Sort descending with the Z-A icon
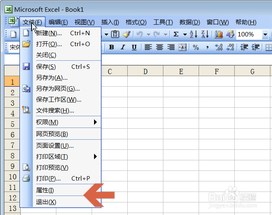272x215 pixels. point(205,34)
